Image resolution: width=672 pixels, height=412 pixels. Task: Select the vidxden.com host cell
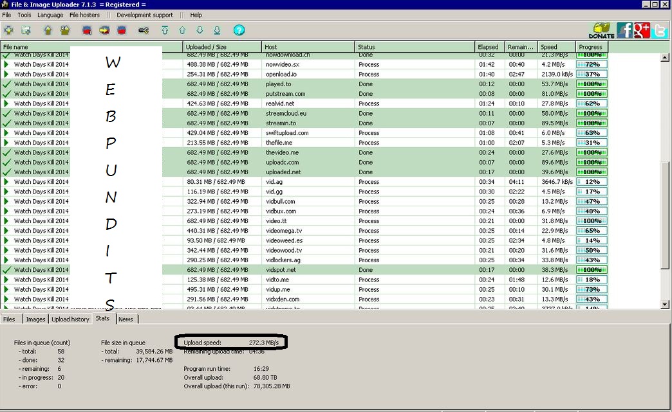click(308, 299)
